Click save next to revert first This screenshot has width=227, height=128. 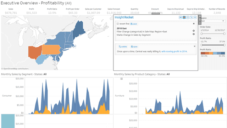pyautogui.click(x=134, y=24)
